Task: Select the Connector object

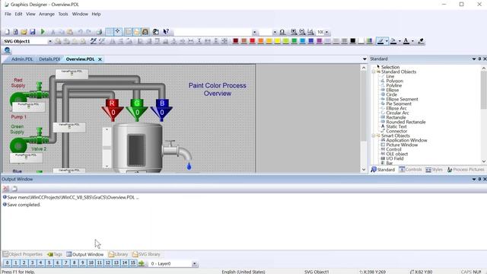Action: point(396,131)
